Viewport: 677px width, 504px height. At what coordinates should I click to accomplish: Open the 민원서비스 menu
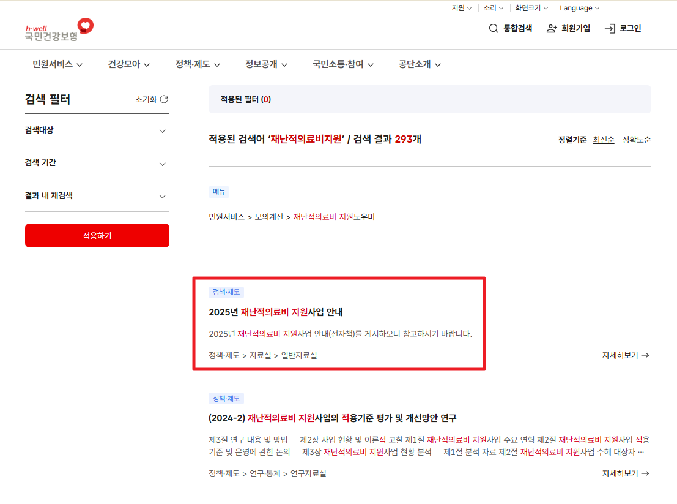(x=54, y=64)
